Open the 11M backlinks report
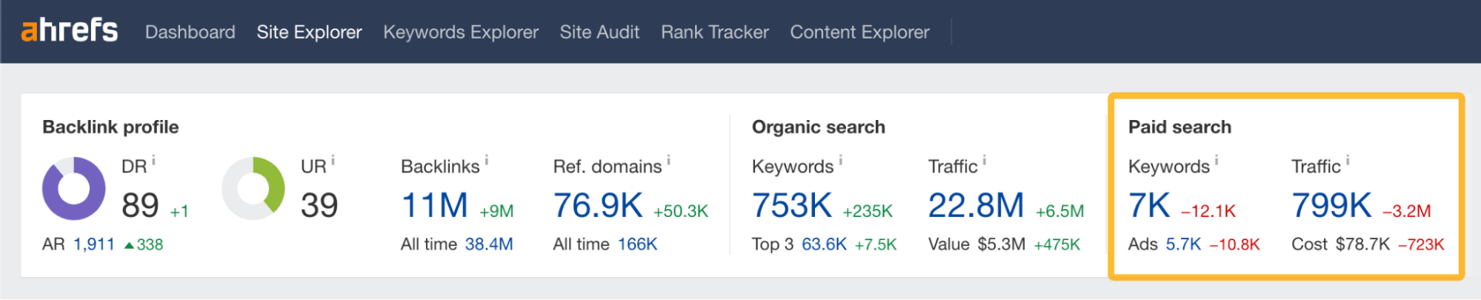 pyautogui.click(x=434, y=206)
